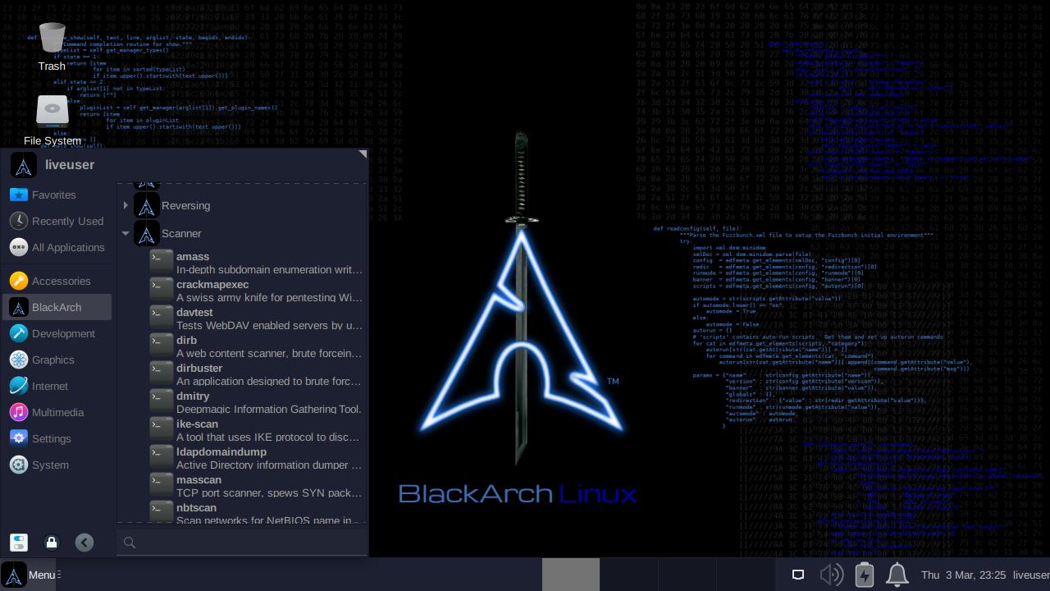Screen dimensions: 1050x591
Task: Open the Graphics category
Action: coord(57,360)
